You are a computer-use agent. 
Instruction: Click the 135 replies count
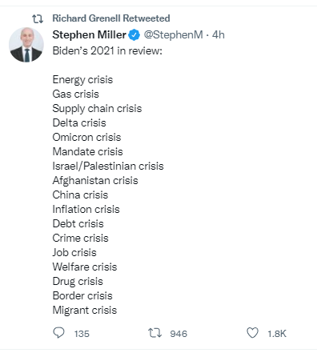click(82, 334)
